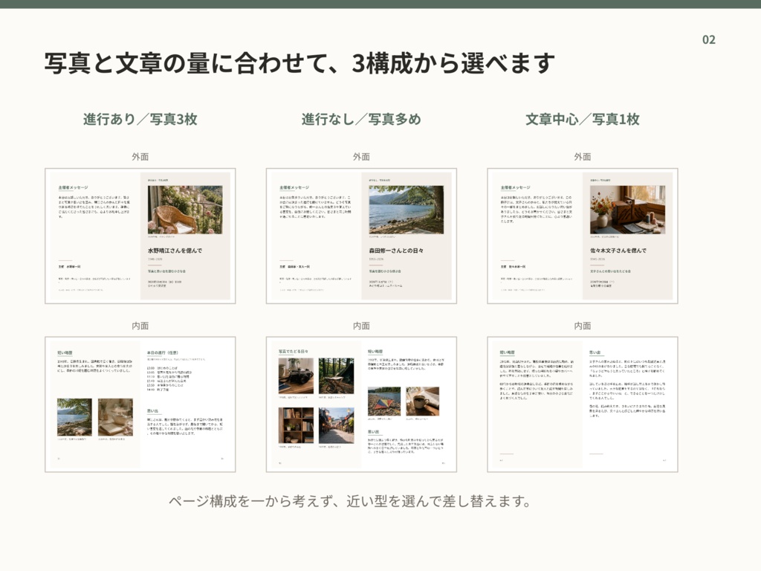
Task: Click '主催者メッセージ' in the 水野晴江 outer page
Action: (x=74, y=187)
